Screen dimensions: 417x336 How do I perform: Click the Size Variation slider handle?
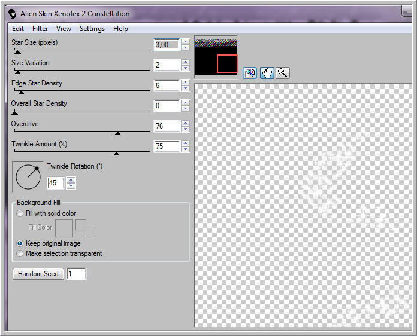(17, 72)
